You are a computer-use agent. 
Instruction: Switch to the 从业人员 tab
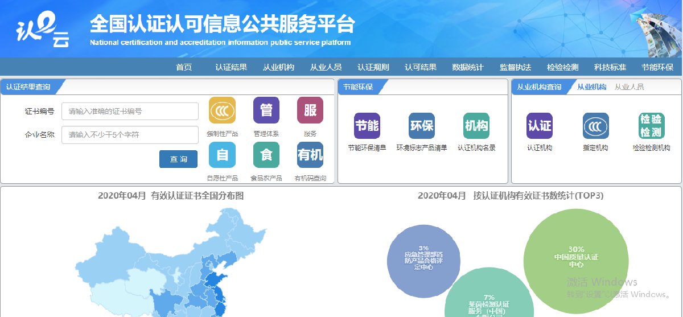pyautogui.click(x=629, y=87)
